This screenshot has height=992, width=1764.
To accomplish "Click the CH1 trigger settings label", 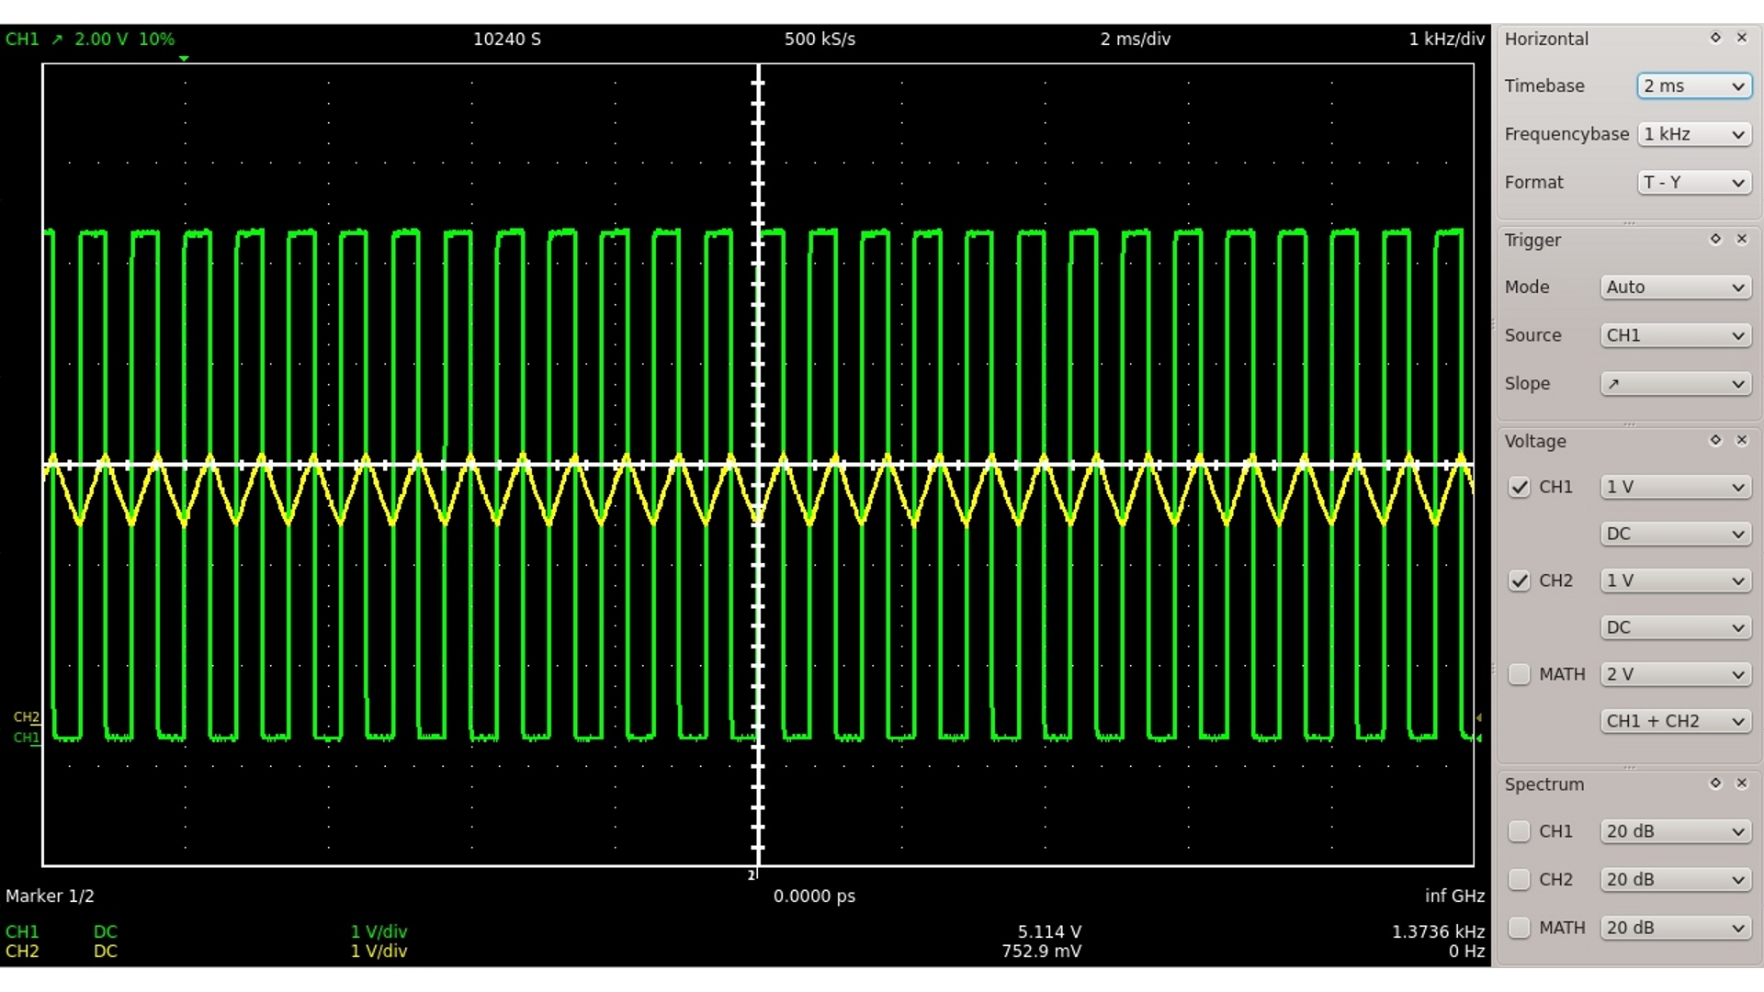I will (x=89, y=39).
